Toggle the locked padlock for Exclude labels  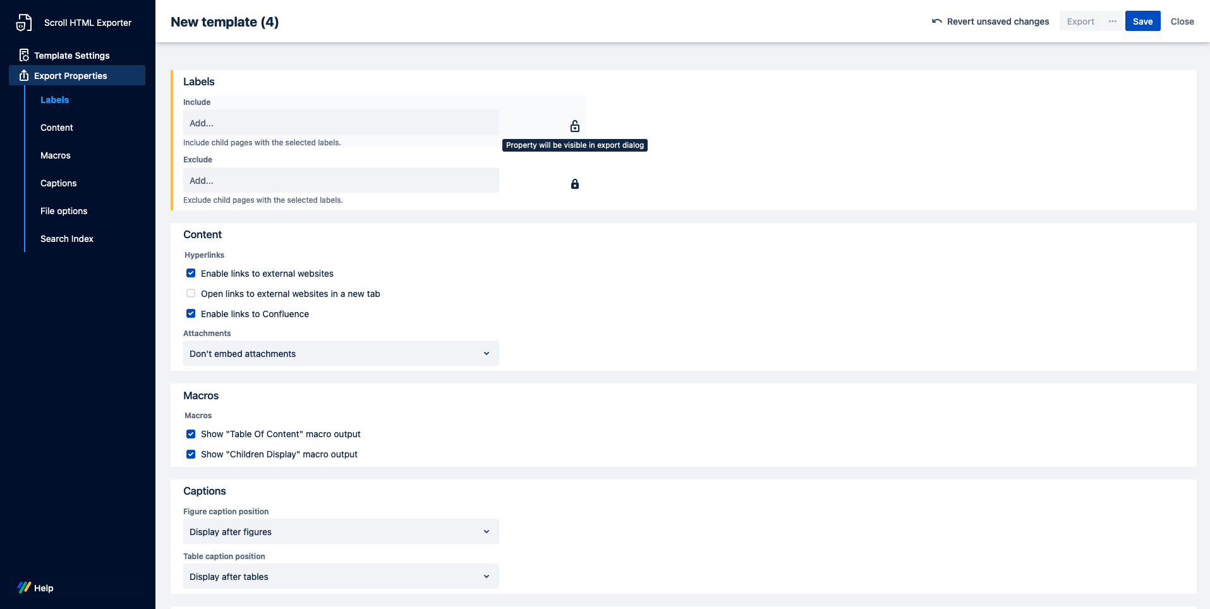pyautogui.click(x=574, y=184)
